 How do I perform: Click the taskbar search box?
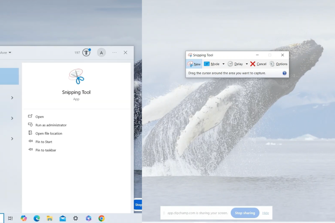tap(2, 218)
